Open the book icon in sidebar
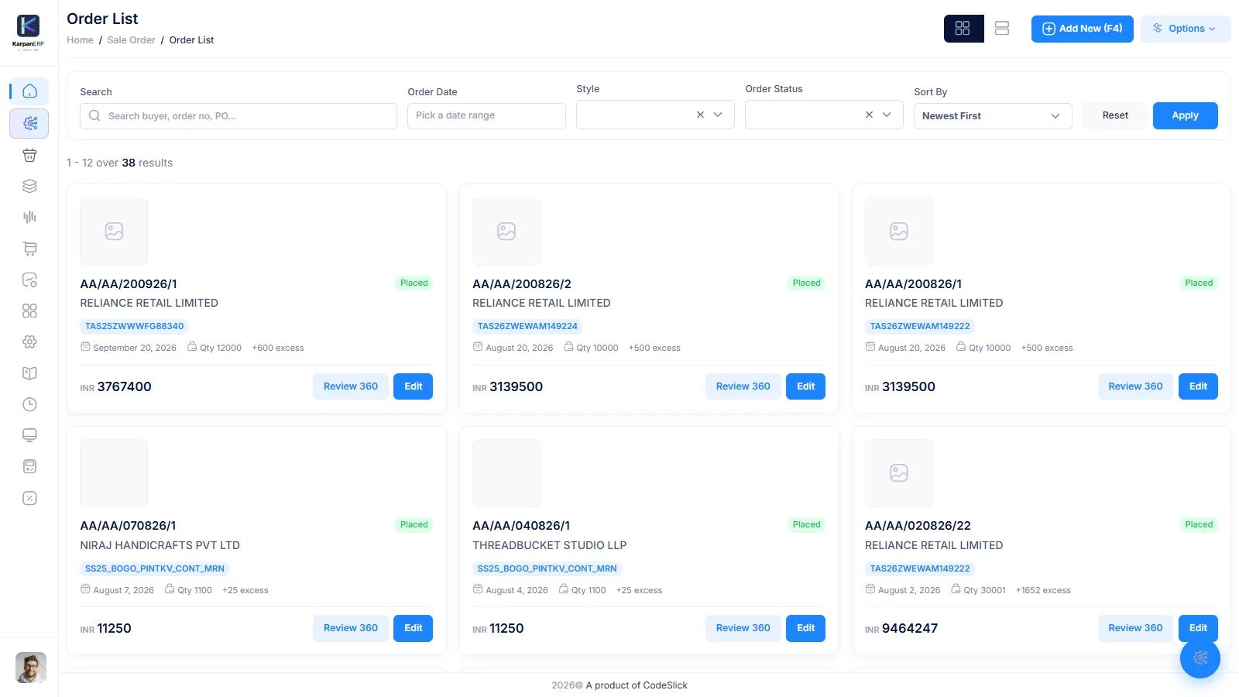The image size is (1239, 697). [x=29, y=373]
